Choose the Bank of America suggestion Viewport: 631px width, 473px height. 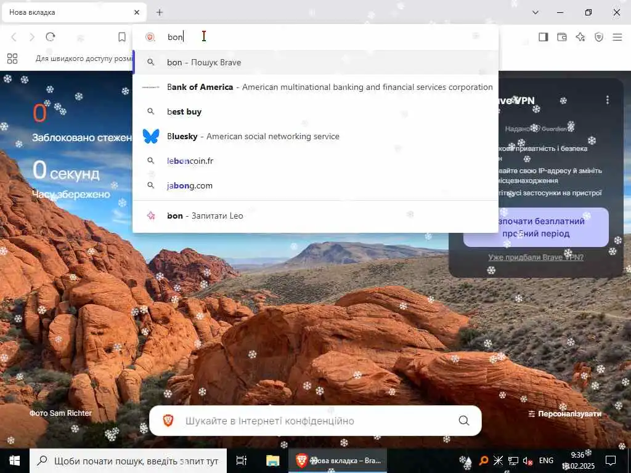tap(315, 87)
